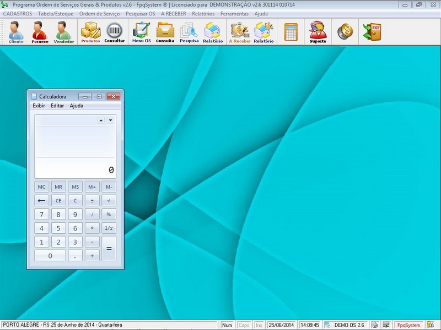This screenshot has width=441, height=330.
Task: Open the Produtos boxes icon
Action: pyautogui.click(x=90, y=32)
